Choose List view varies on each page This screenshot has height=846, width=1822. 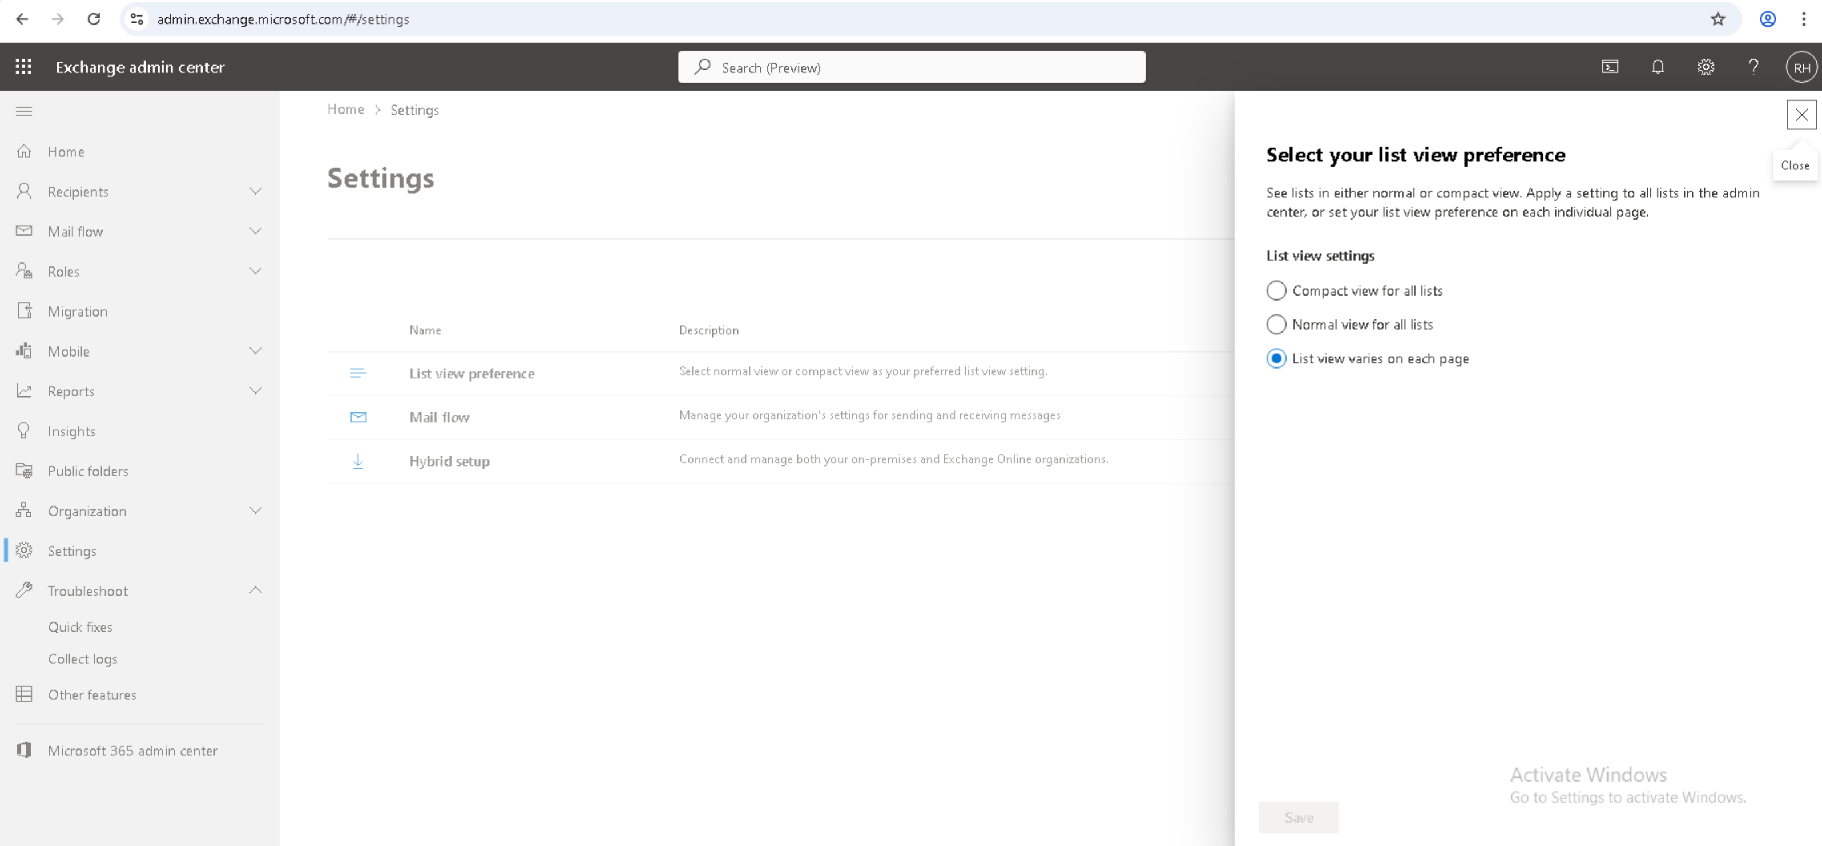(x=1276, y=358)
